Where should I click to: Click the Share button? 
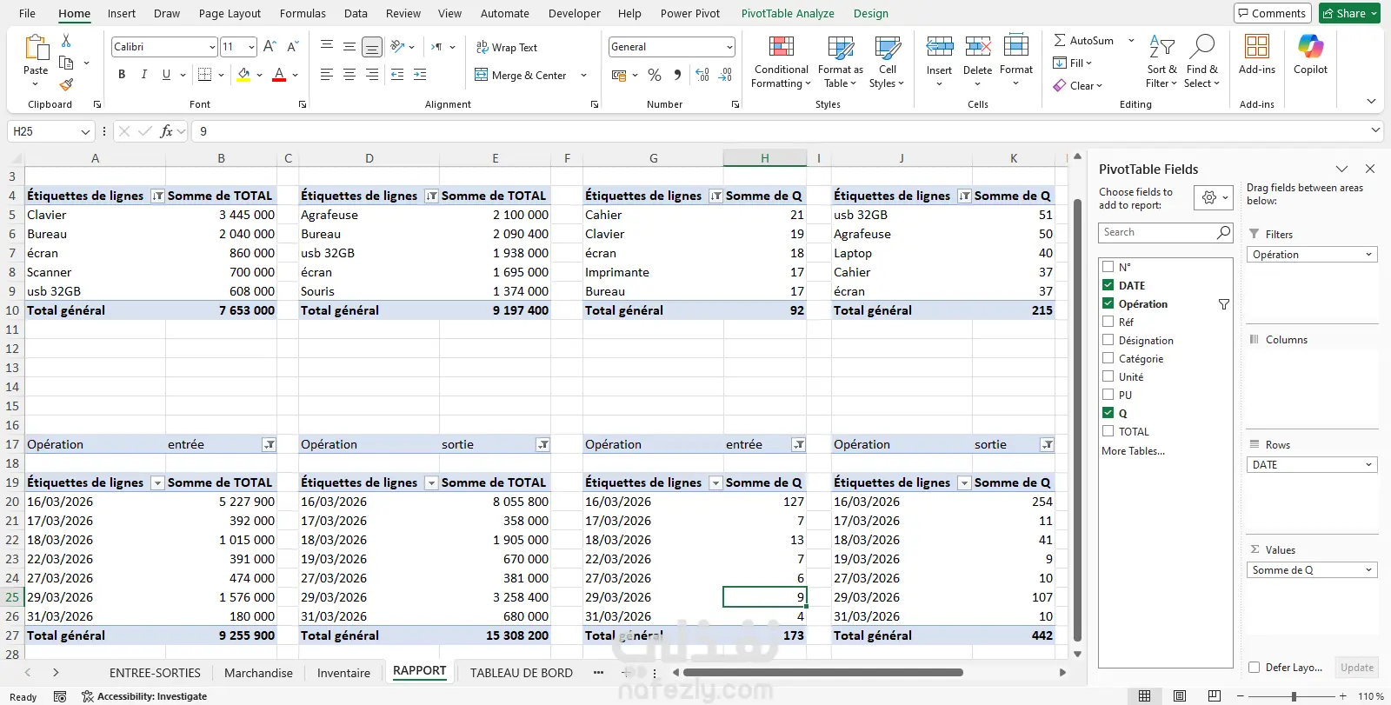1349,13
